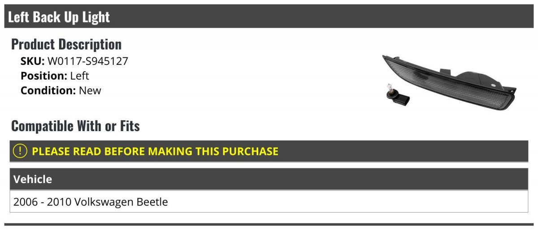Click the 'Position:' label

pos(43,76)
